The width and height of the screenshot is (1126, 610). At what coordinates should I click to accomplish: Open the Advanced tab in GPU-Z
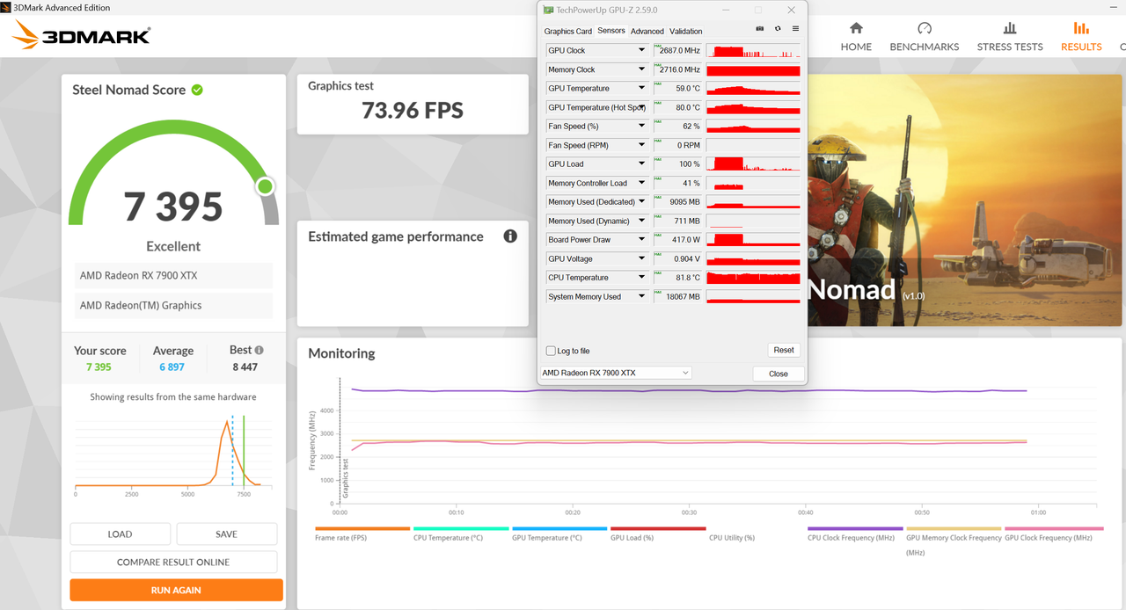[647, 31]
